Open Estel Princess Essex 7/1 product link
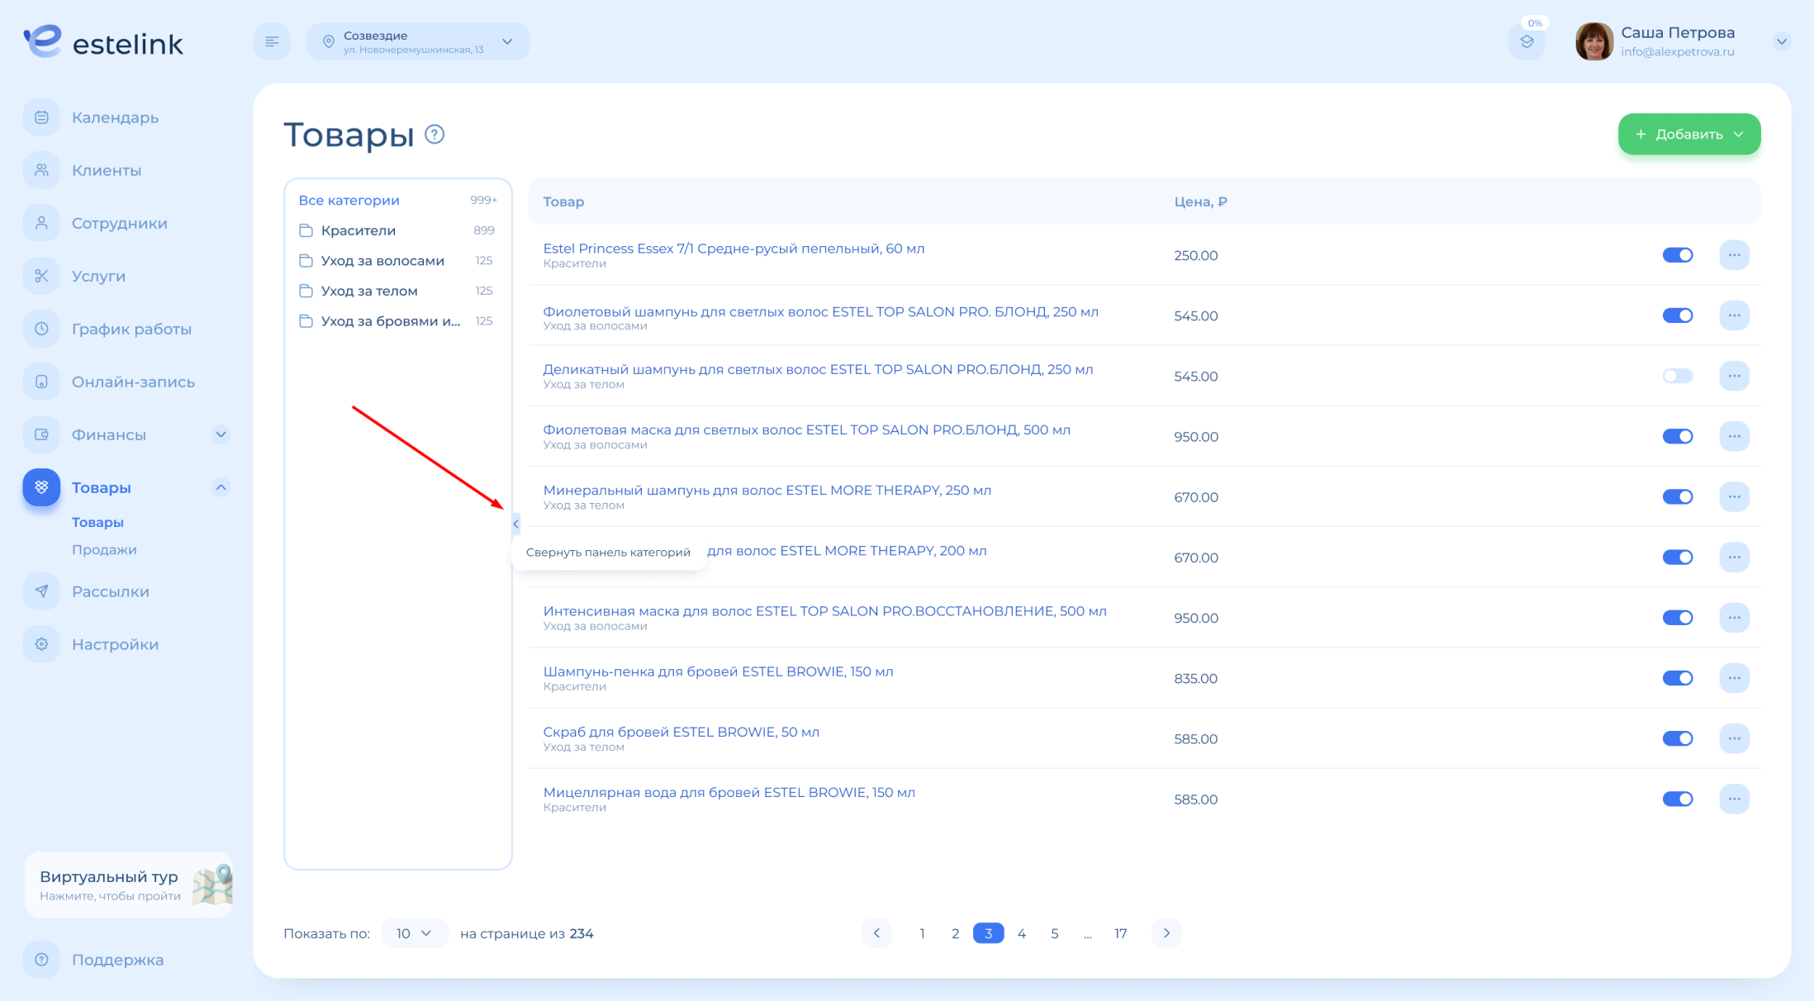The width and height of the screenshot is (1814, 1001). tap(734, 249)
